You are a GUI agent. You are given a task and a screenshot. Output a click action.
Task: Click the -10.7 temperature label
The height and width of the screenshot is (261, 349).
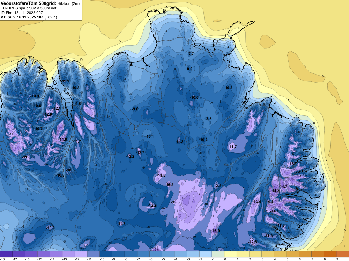pyautogui.click(x=38, y=129)
